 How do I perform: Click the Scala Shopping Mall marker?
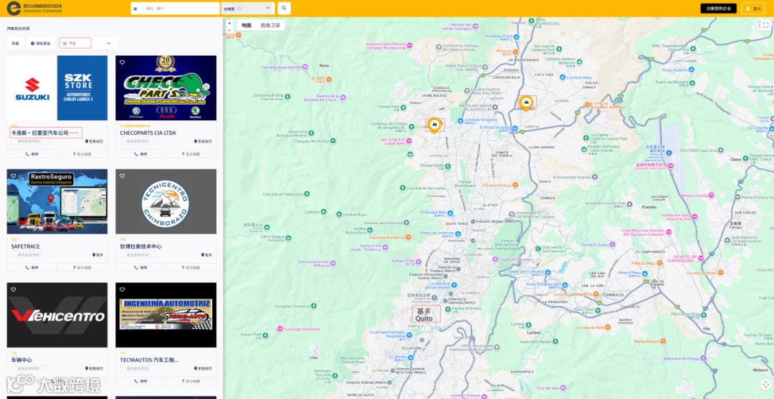pos(565,284)
